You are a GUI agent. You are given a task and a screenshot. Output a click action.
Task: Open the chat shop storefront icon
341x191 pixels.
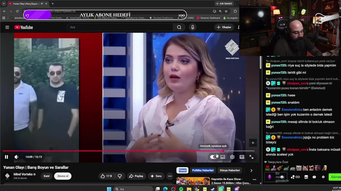pos(306,177)
